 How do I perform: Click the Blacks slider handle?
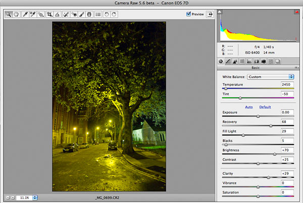(226, 145)
